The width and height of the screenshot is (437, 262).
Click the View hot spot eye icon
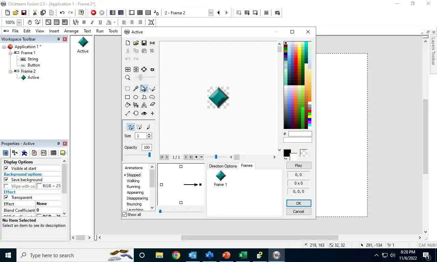click(x=144, y=113)
